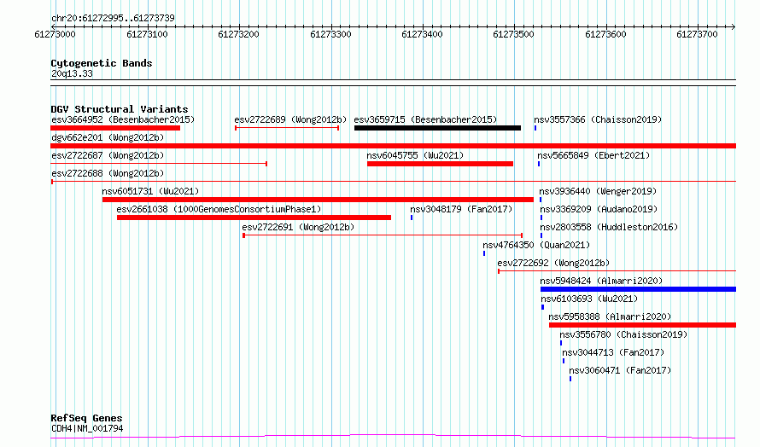This screenshot has height=447, width=760.
Task: Click the thin red line of esv2722691
Action: (x=383, y=235)
